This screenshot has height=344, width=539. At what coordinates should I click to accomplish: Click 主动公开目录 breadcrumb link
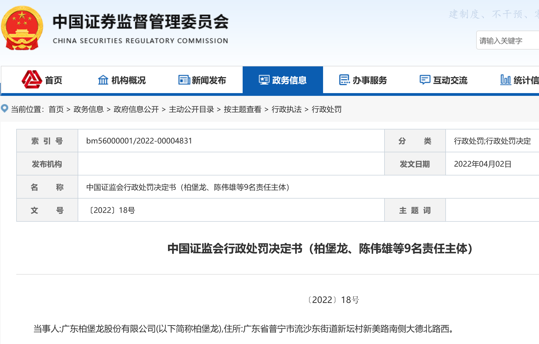click(x=191, y=109)
